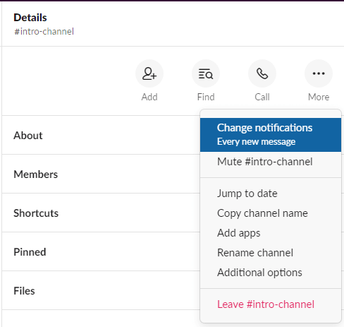
Task: Open Additional options entry
Action: tap(271, 273)
